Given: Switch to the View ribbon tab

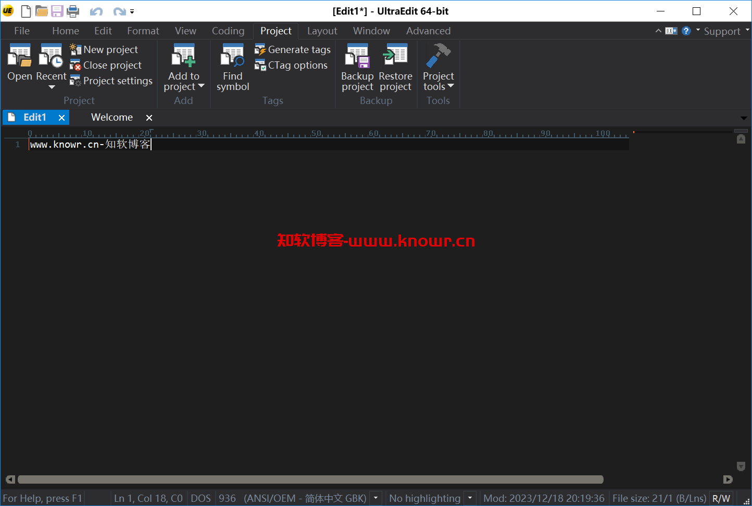Looking at the screenshot, I should pyautogui.click(x=186, y=31).
